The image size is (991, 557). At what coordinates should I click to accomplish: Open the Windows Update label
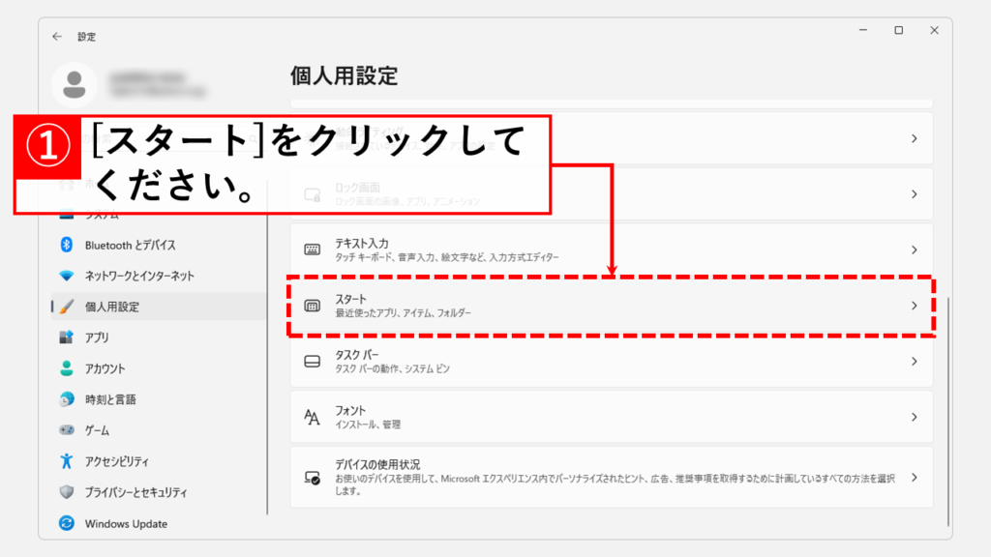[x=126, y=523]
